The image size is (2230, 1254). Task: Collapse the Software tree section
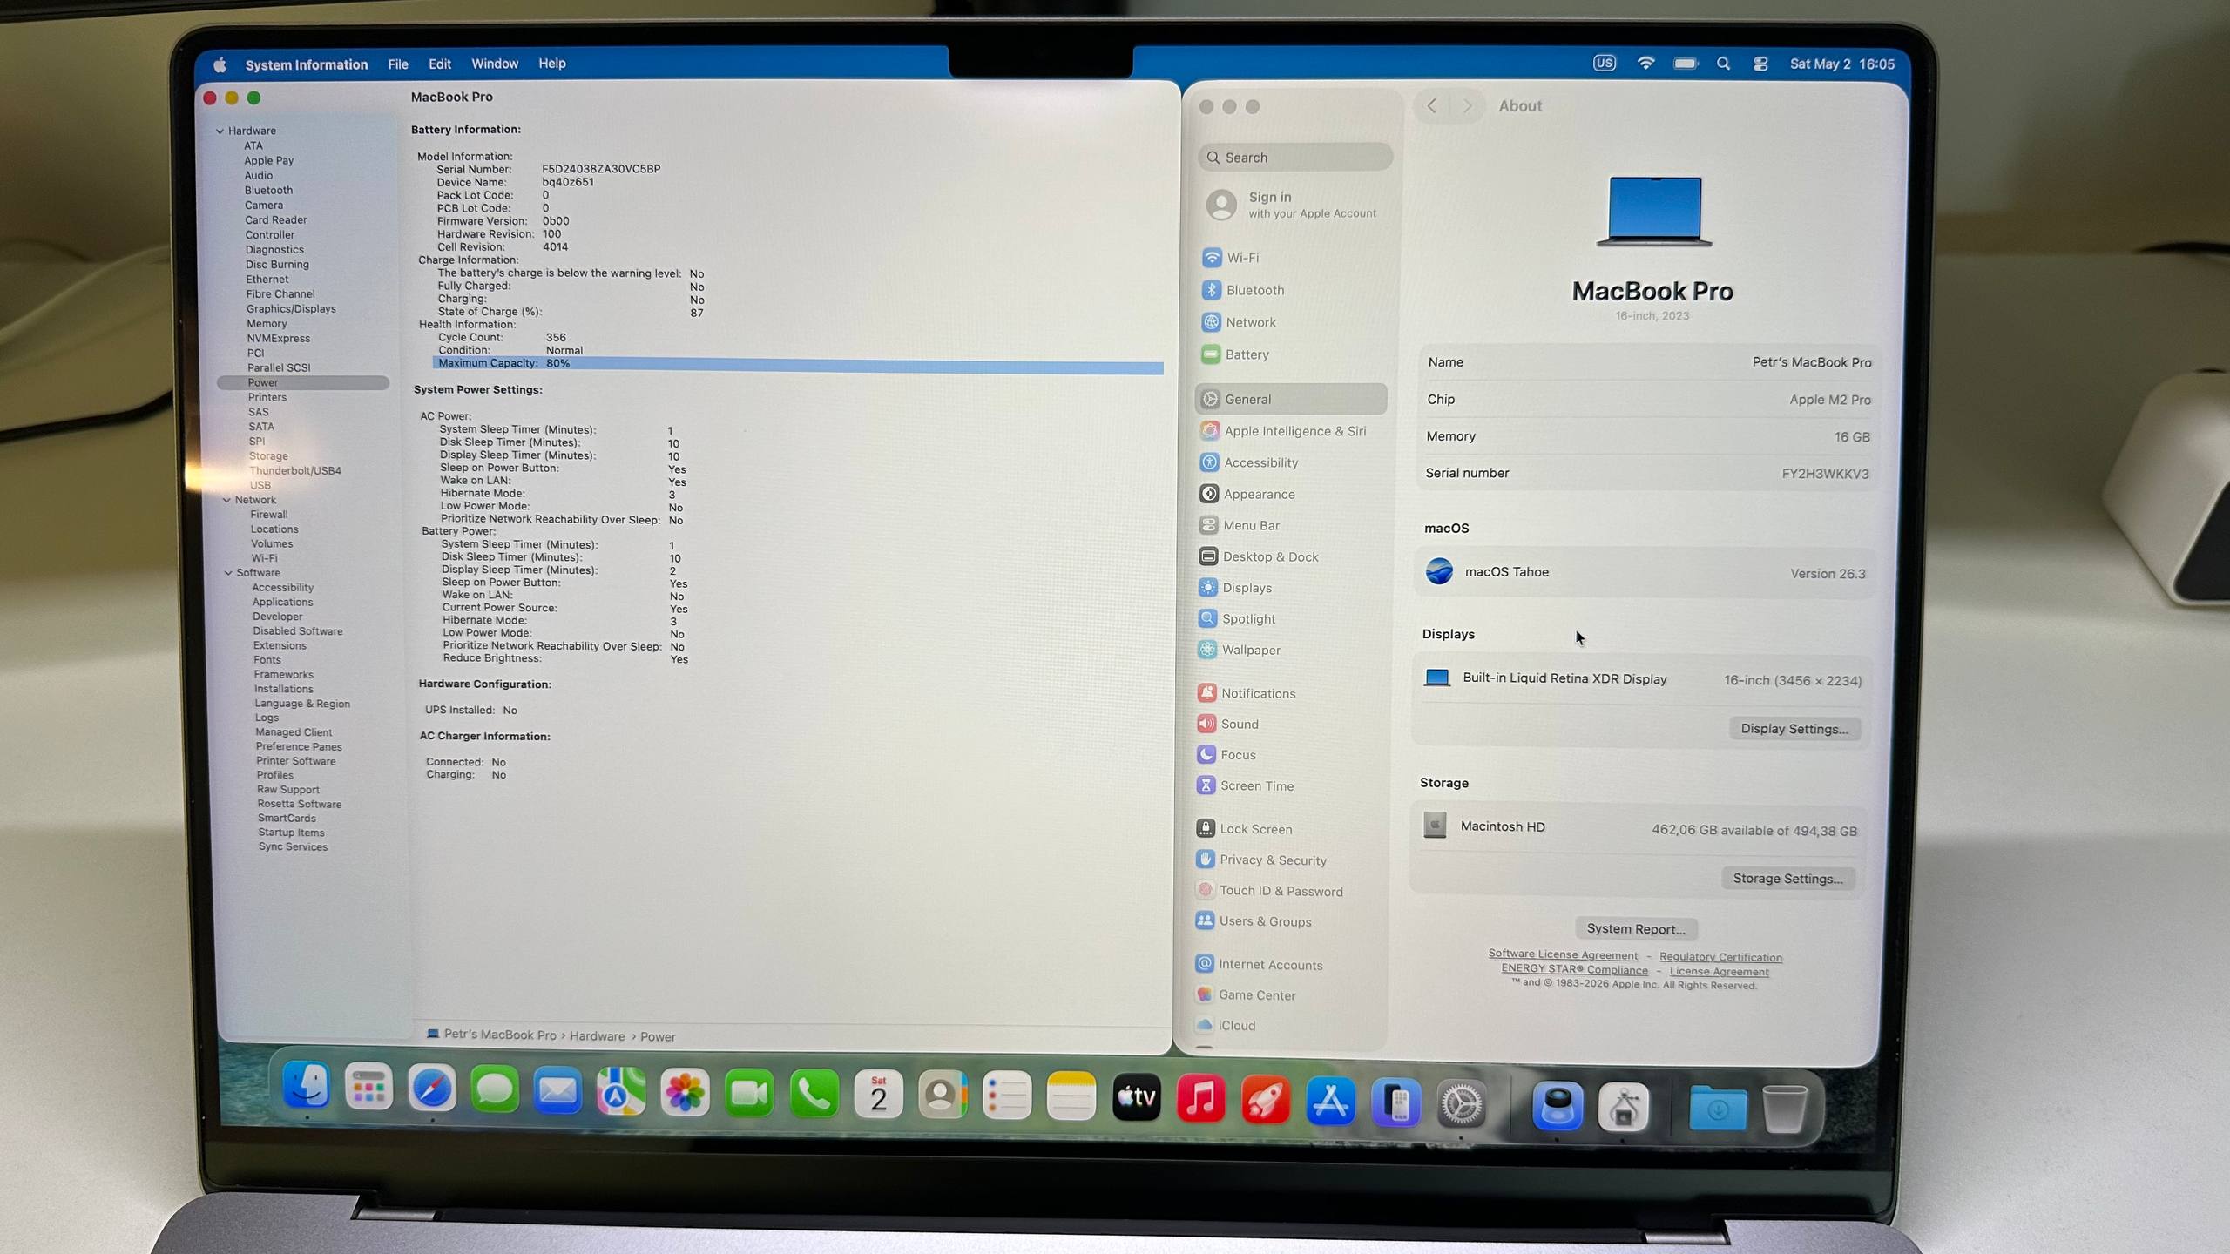pyautogui.click(x=228, y=573)
